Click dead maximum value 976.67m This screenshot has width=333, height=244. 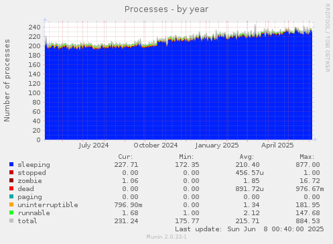[x=310, y=189]
